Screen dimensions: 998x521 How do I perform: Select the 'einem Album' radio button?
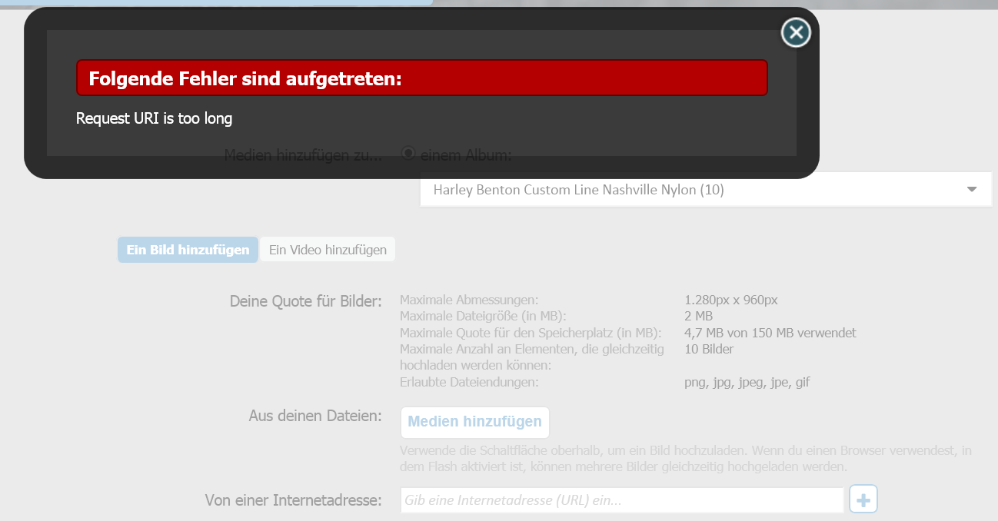pyautogui.click(x=409, y=153)
